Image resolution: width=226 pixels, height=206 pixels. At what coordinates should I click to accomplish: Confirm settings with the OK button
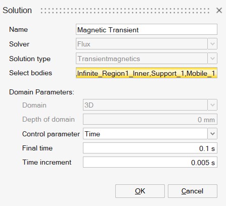[140, 191]
